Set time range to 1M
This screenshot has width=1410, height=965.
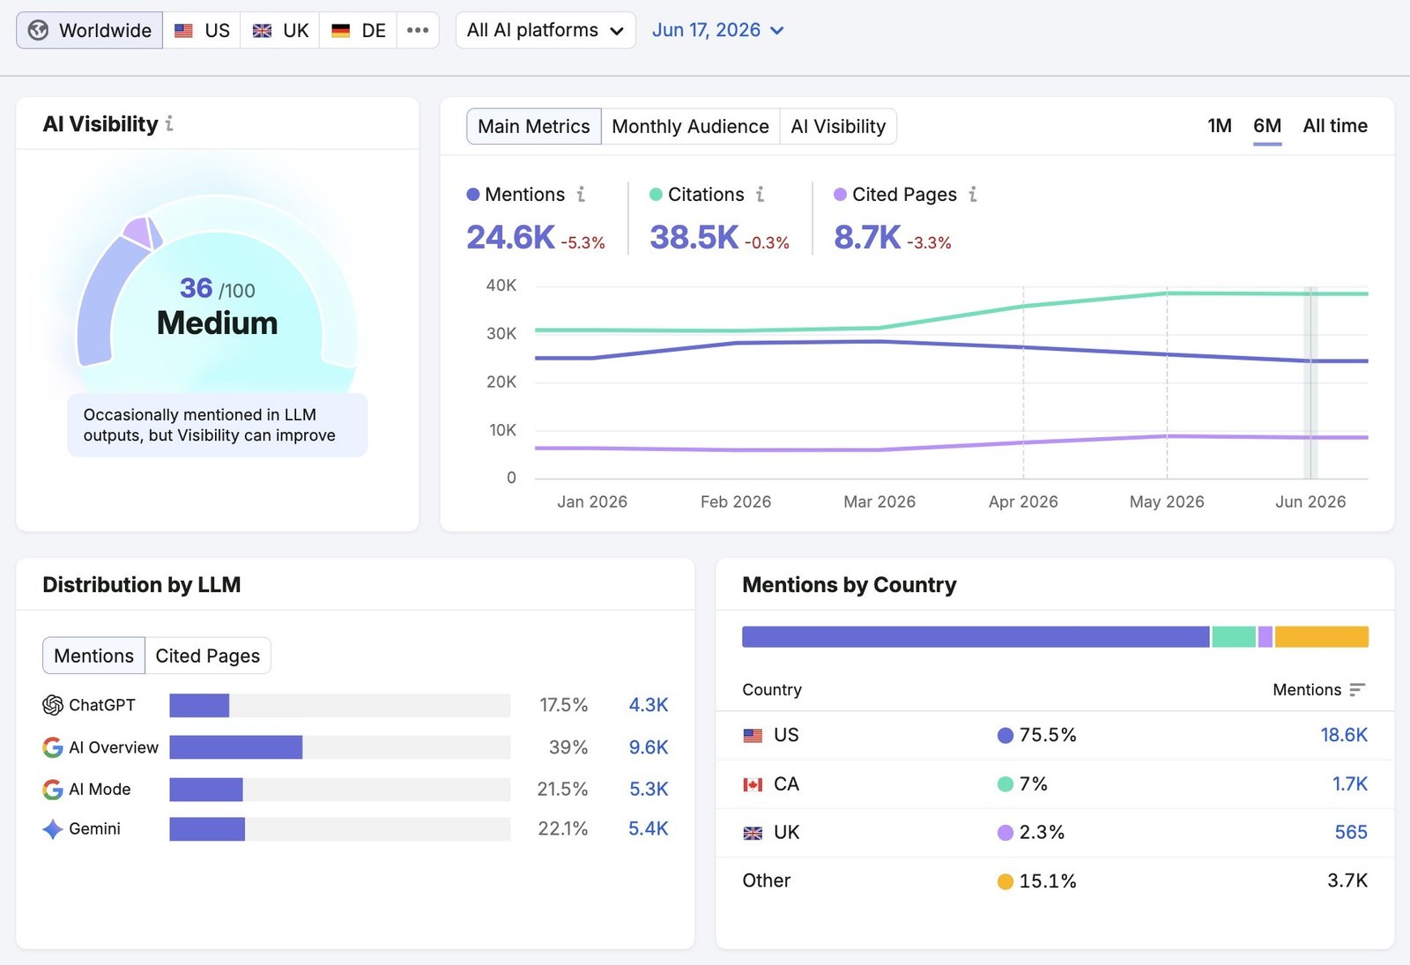click(1220, 126)
